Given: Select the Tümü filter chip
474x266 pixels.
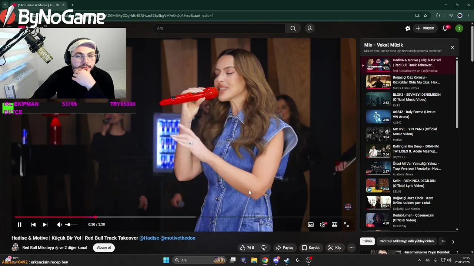Looking at the screenshot, I should coord(367,241).
